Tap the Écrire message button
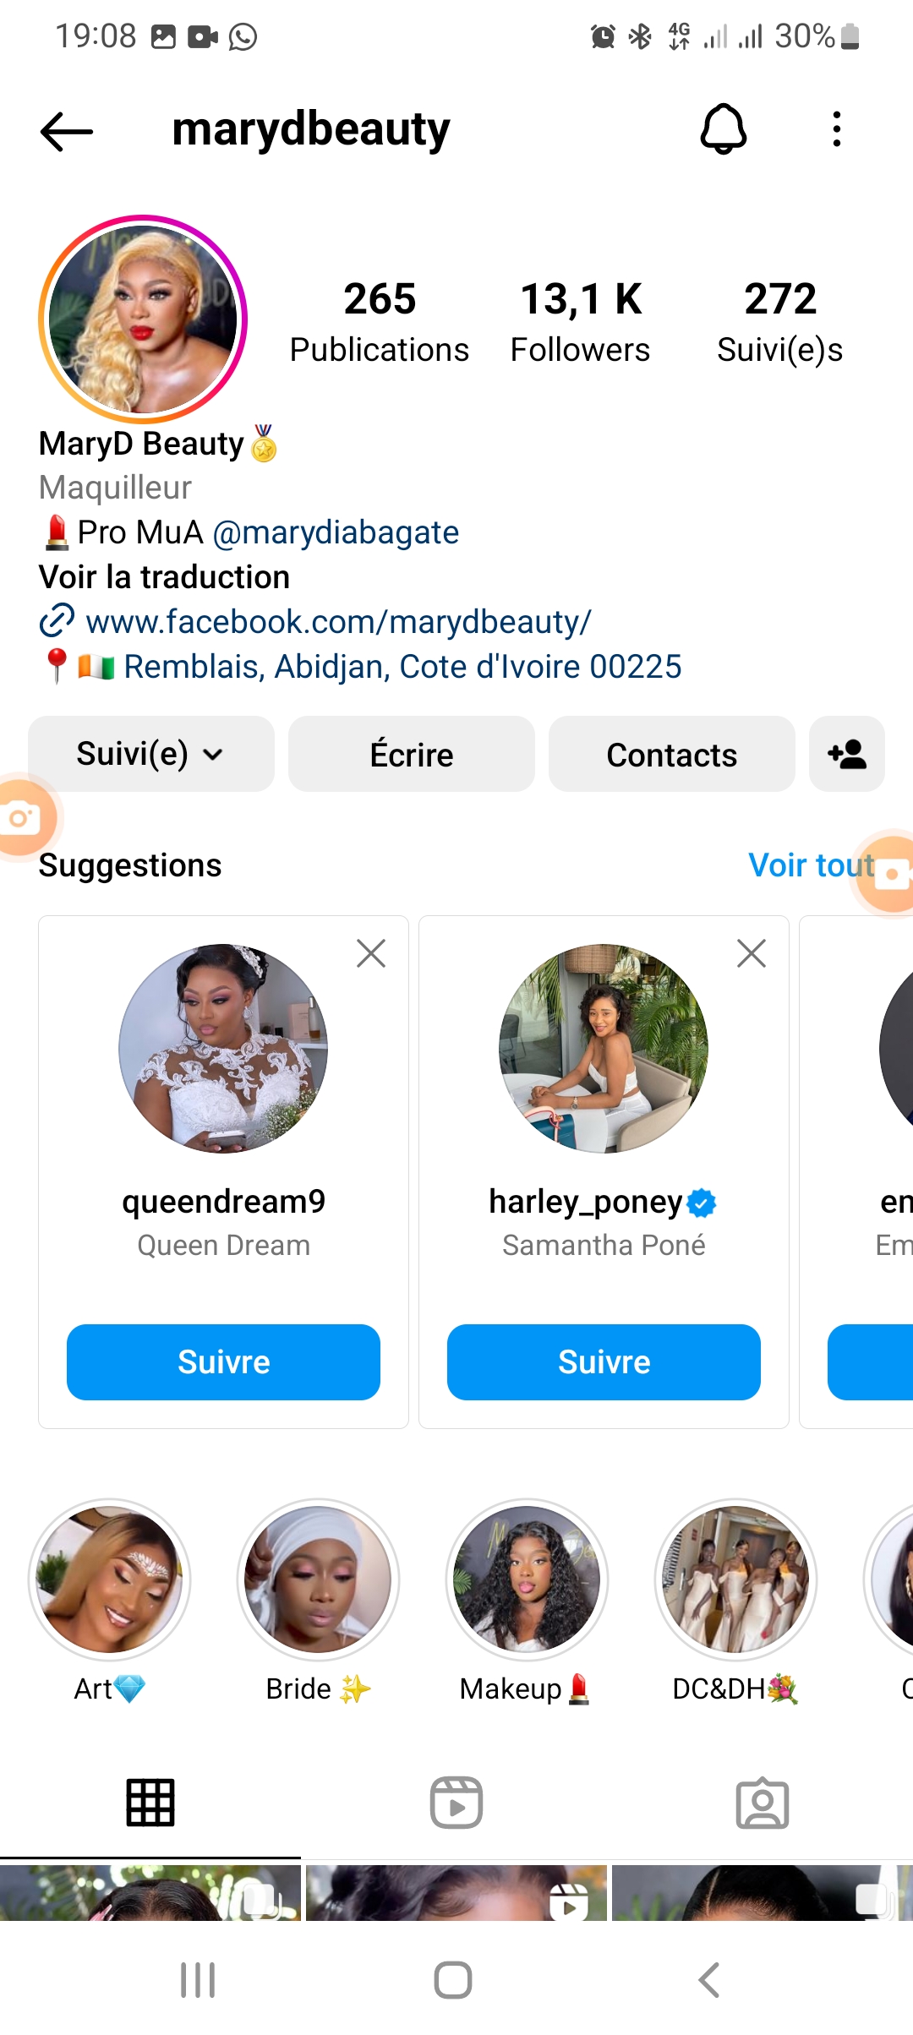This screenshot has width=913, height=2035. pos(412,754)
